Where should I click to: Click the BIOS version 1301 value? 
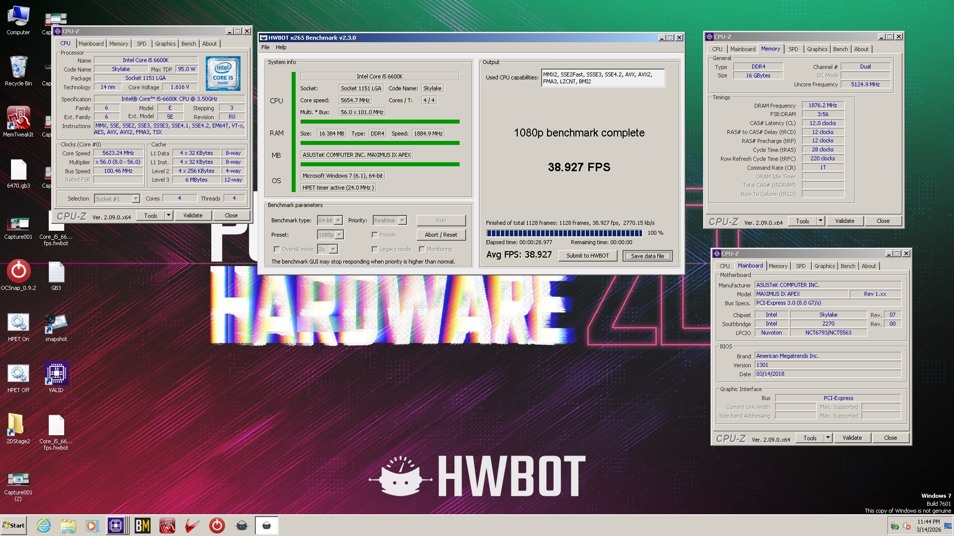point(828,365)
